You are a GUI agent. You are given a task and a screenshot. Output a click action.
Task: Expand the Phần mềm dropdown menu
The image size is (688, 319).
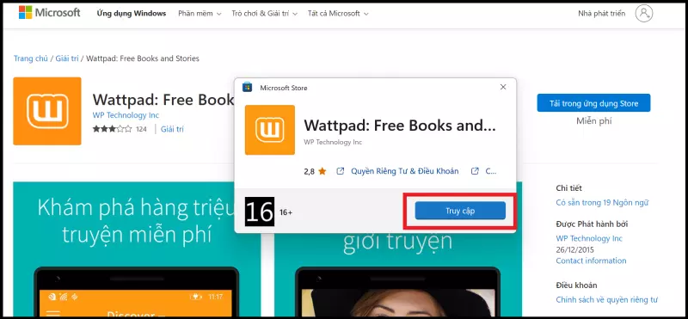[x=200, y=14]
